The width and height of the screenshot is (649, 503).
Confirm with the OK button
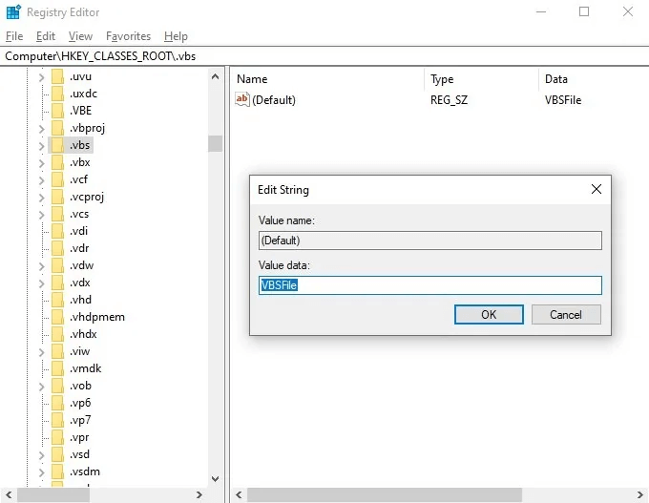coord(489,315)
